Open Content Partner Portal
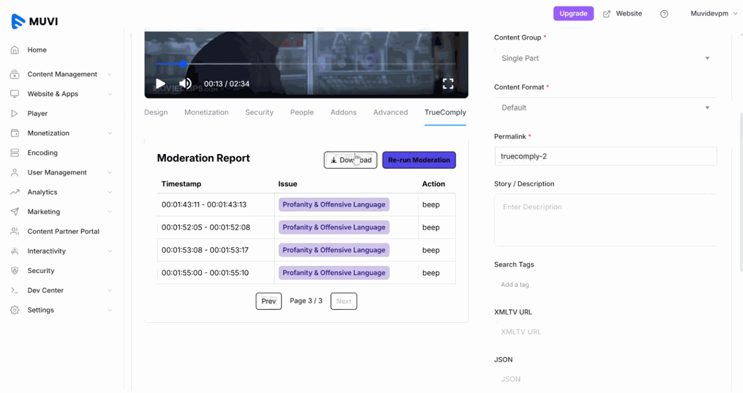743x393 pixels. coord(63,232)
